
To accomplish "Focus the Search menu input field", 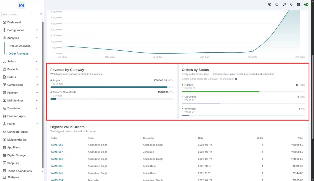I will click(x=20, y=15).
